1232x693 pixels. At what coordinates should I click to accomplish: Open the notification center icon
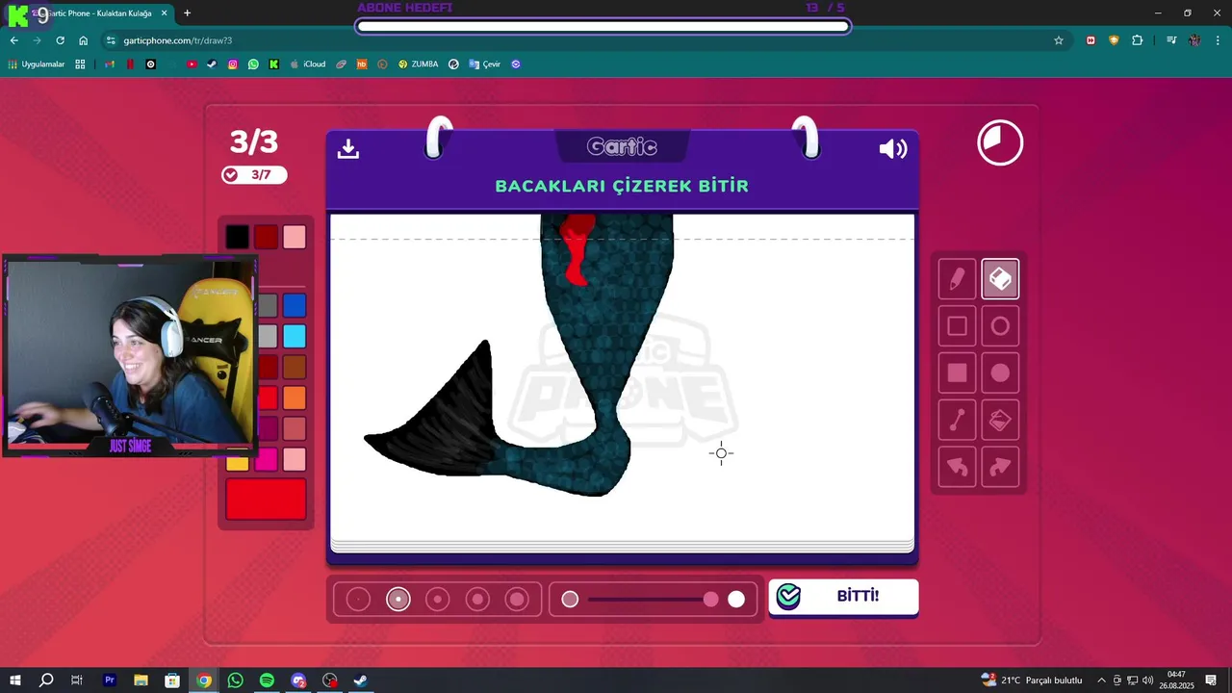point(1211,680)
